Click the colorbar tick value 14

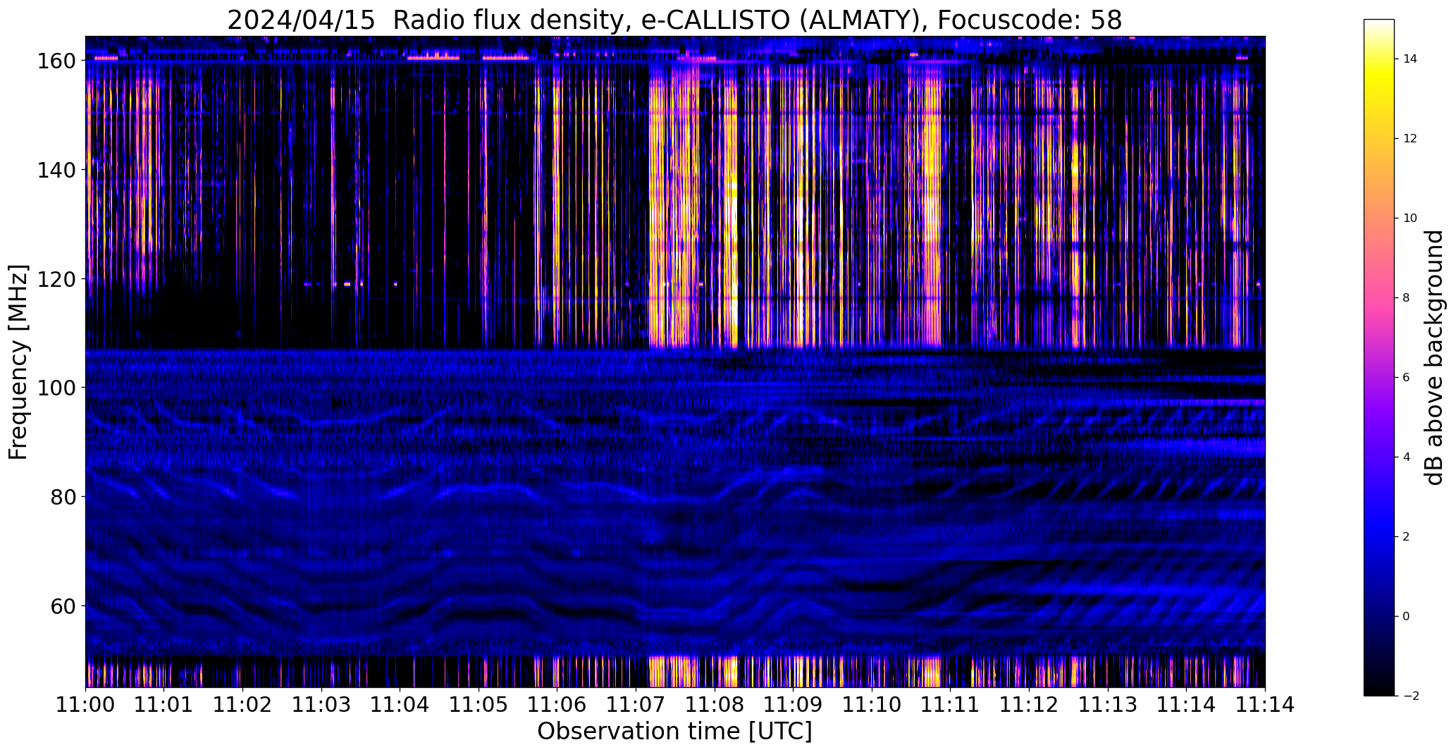click(1410, 59)
